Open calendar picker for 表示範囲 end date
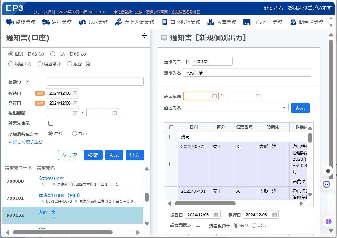This screenshot has width=337, height=238. coord(258,96)
